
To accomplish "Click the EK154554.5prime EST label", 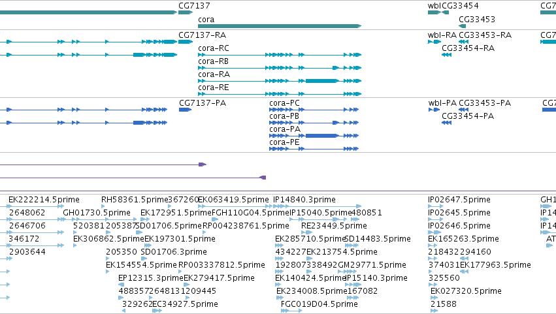I will pyautogui.click(x=141, y=266).
